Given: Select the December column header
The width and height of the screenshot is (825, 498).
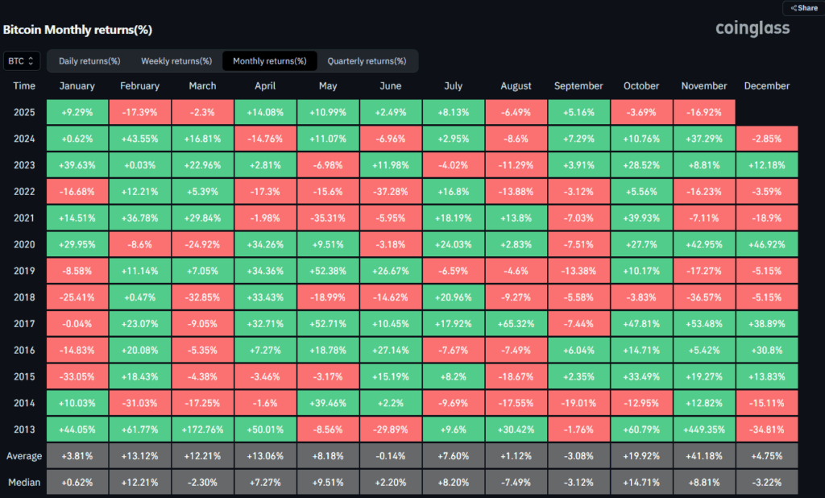Looking at the screenshot, I should pos(767,86).
